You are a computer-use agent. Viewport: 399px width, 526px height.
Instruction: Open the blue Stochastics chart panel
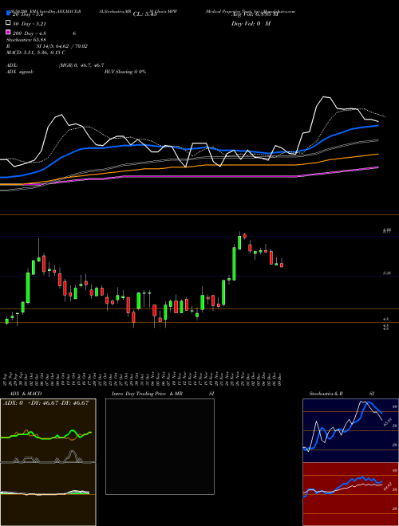point(350,430)
